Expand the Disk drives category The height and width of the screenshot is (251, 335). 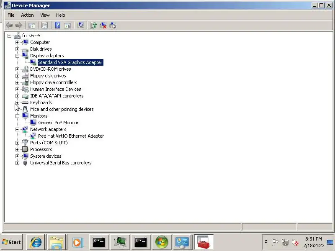pos(17,49)
